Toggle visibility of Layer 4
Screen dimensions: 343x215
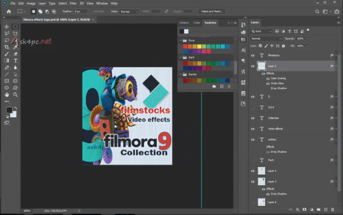[x=253, y=171]
